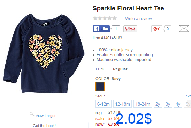Click the Google +1 count bubble

[x=168, y=29]
